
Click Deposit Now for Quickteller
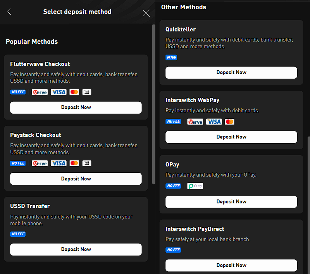click(x=231, y=73)
